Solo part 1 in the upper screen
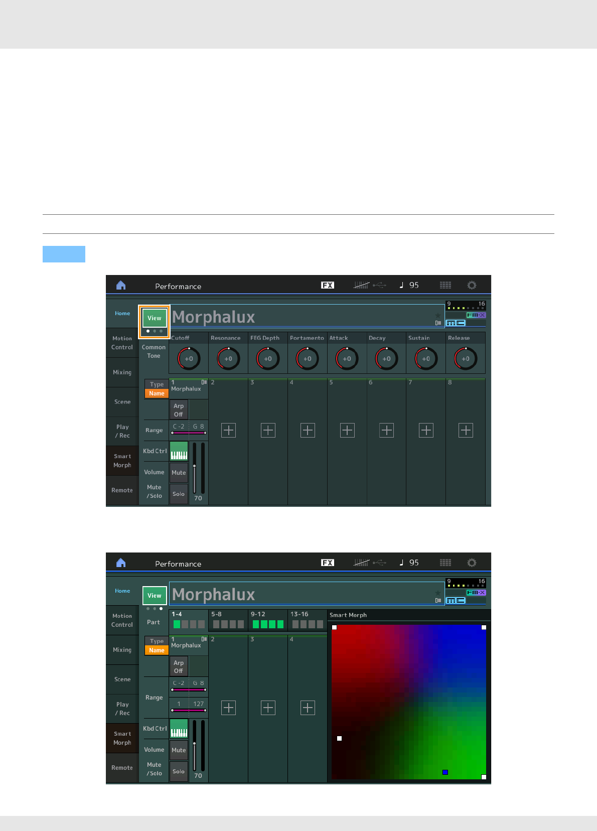The height and width of the screenshot is (831, 597). 179,494
